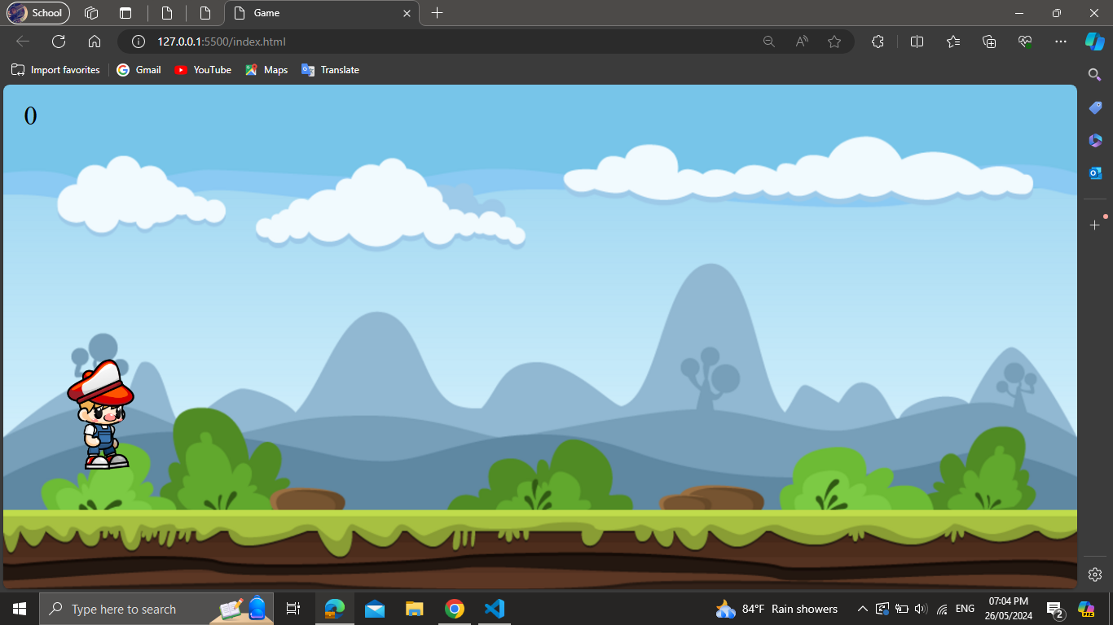
Task: Open Mail app from taskbar
Action: 375,609
